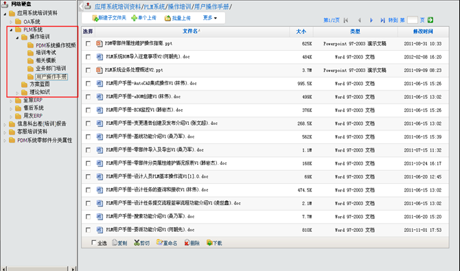Expand the 理论知识 tree node arrow
This screenshot has width=460, height=271.
[17, 93]
